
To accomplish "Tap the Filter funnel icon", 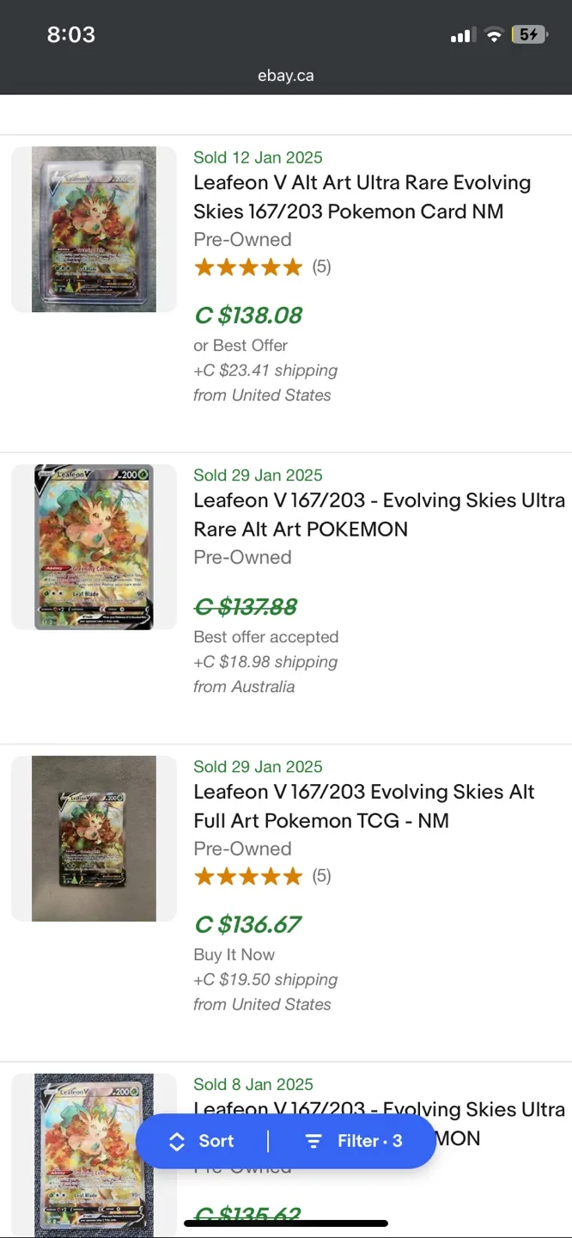I will tap(313, 1141).
